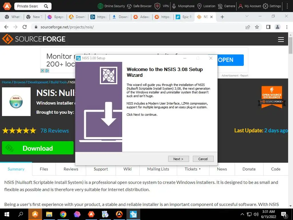
Task: Click the AdChoices triangle icon
Action: 47,71
